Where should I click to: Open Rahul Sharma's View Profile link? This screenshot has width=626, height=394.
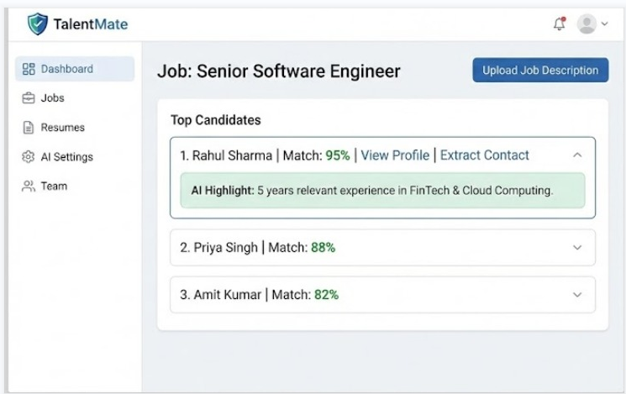click(395, 155)
